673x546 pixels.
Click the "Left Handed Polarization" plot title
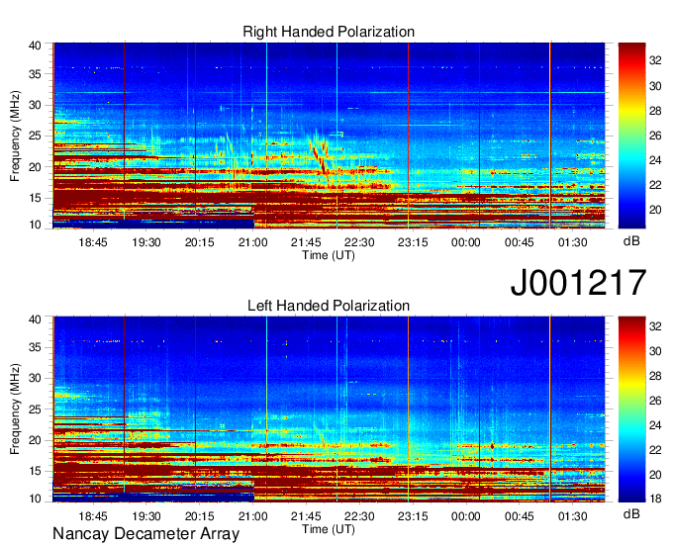click(329, 306)
